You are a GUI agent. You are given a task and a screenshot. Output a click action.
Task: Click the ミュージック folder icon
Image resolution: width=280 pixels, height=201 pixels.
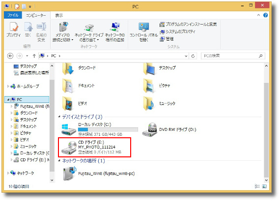click(x=148, y=103)
